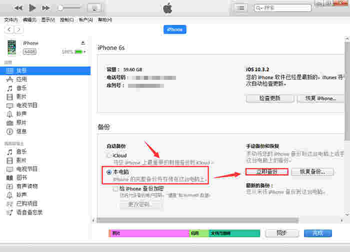
Task: Click the 检查更新 (Check for Update) button
Action: 270,98
